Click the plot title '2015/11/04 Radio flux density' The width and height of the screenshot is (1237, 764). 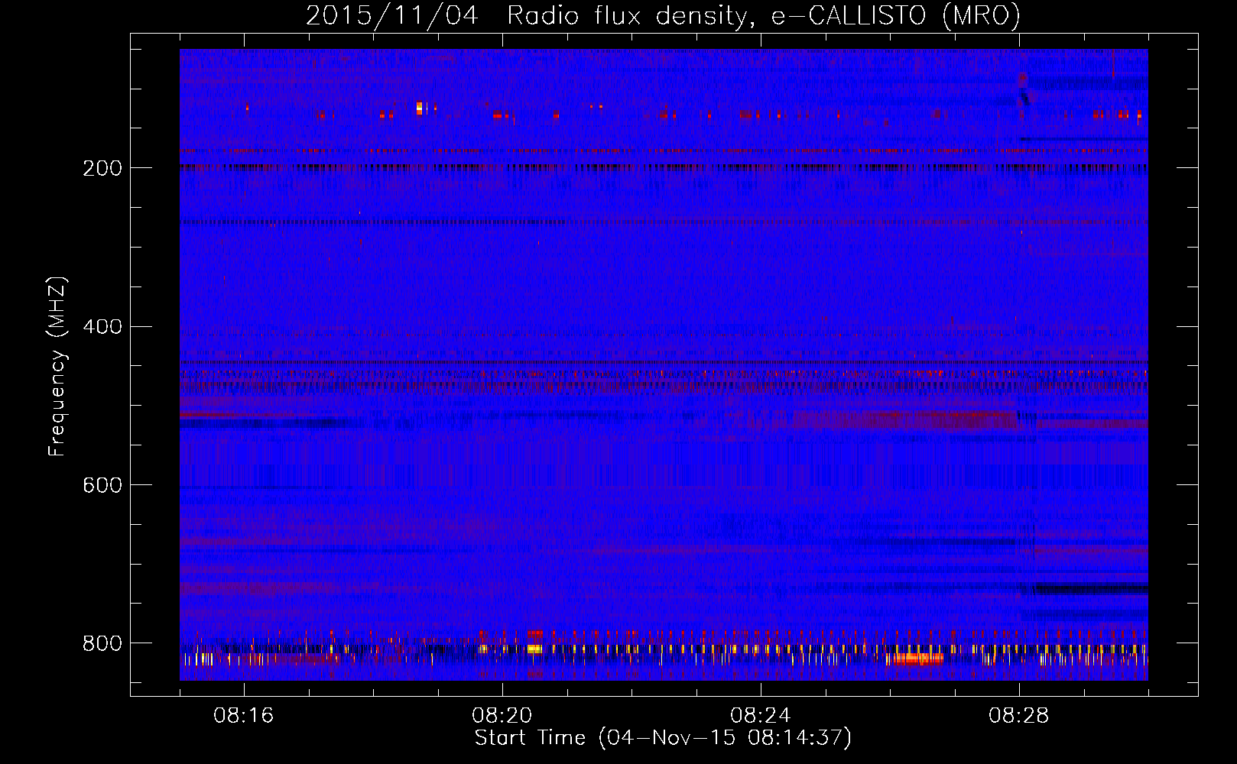664,15
